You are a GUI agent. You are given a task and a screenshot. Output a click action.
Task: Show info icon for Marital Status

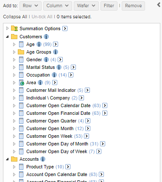(x=59, y=67)
